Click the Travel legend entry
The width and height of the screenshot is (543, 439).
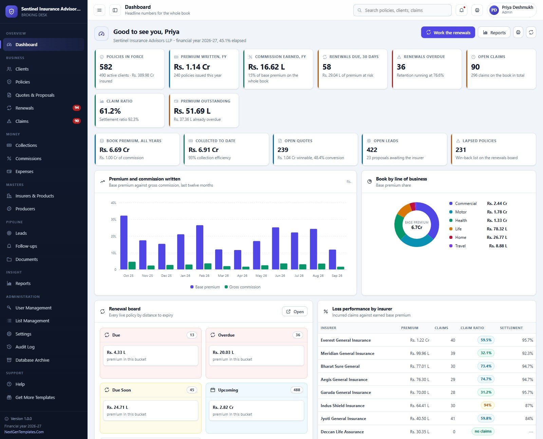[x=478, y=246]
